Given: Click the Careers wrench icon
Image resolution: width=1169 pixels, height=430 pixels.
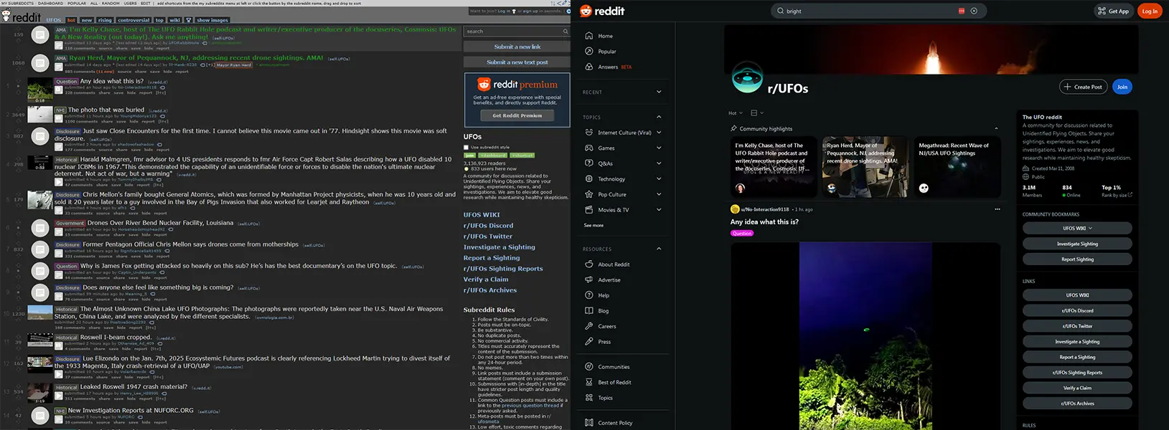Looking at the screenshot, I should [589, 326].
